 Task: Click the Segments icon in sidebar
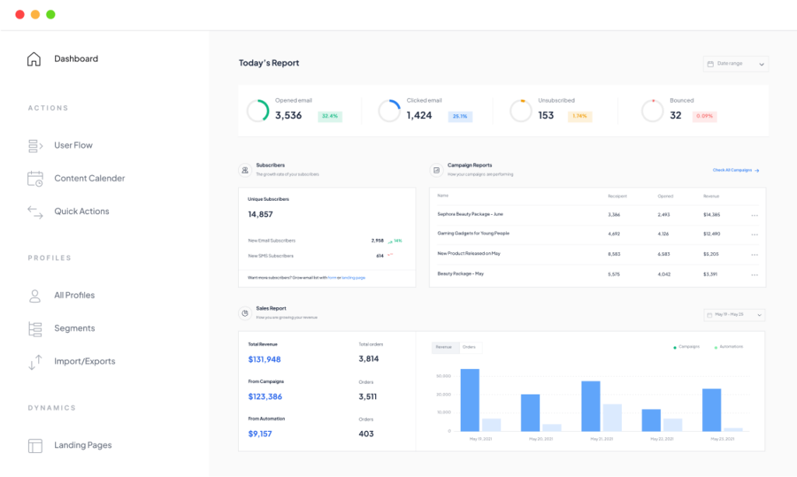pyautogui.click(x=35, y=329)
